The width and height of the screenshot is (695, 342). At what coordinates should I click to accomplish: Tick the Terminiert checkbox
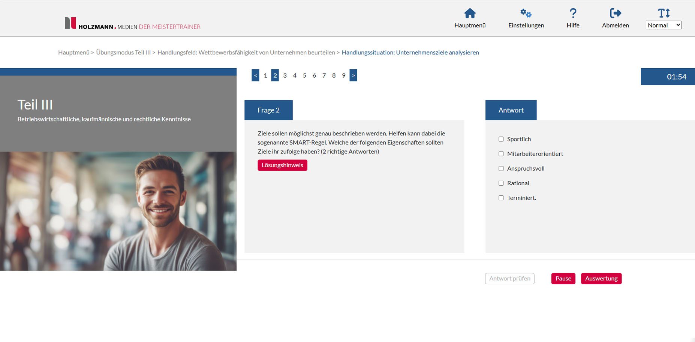pyautogui.click(x=501, y=198)
